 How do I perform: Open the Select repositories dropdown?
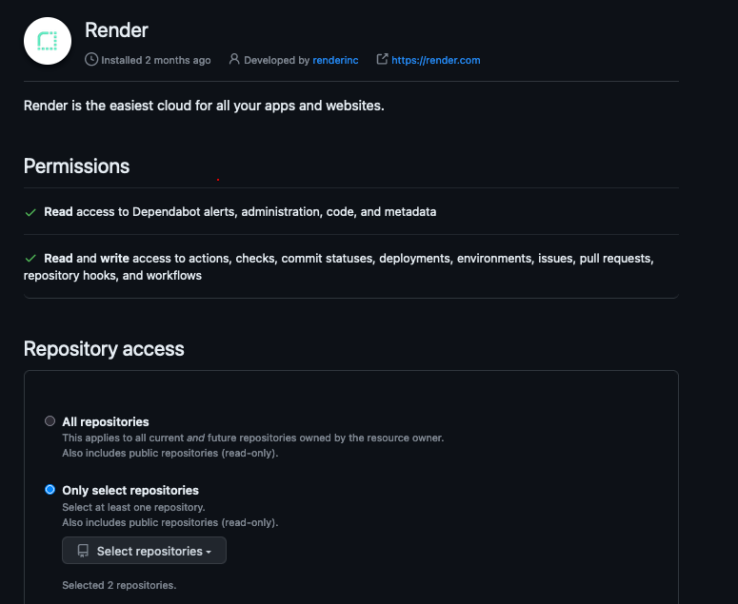[144, 551]
